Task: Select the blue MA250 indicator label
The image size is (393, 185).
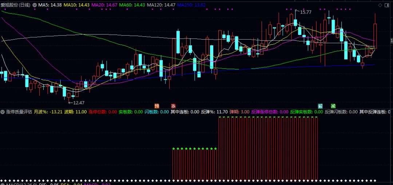Action: point(191,5)
